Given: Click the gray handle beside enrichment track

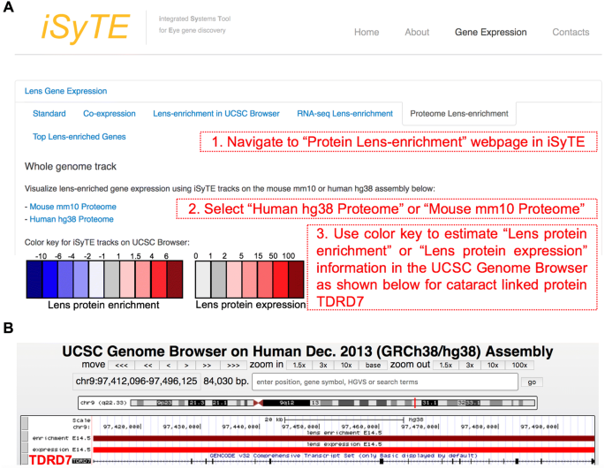Looking at the screenshot, I should (25, 437).
